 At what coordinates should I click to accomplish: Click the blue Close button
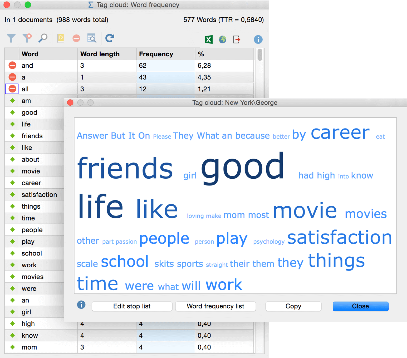coord(360,306)
